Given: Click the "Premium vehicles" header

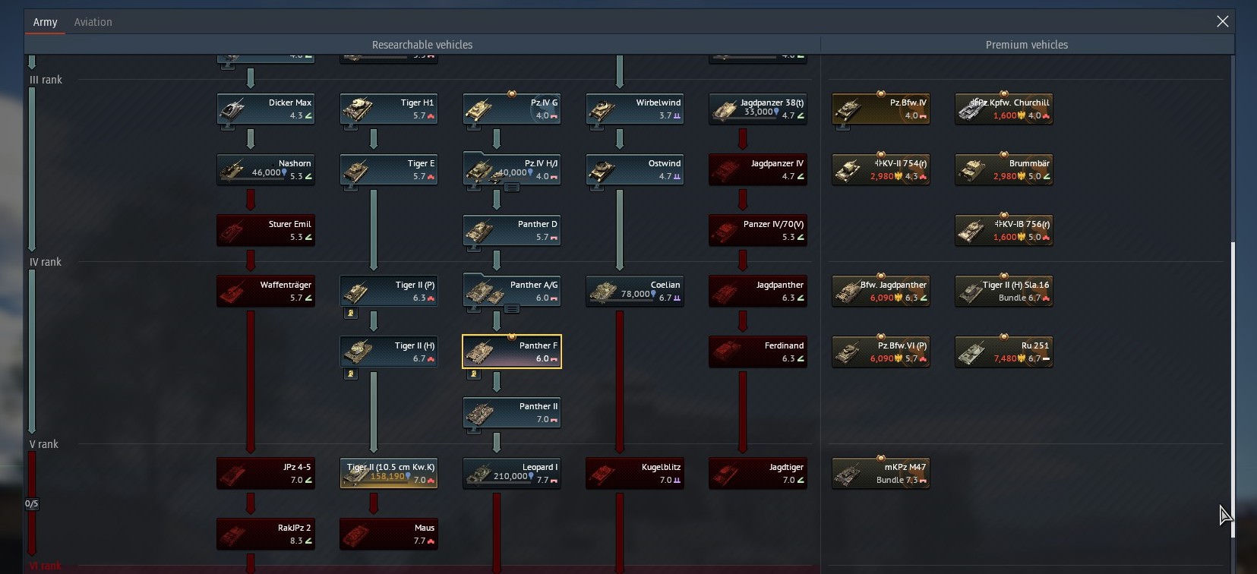Looking at the screenshot, I should (x=1027, y=45).
